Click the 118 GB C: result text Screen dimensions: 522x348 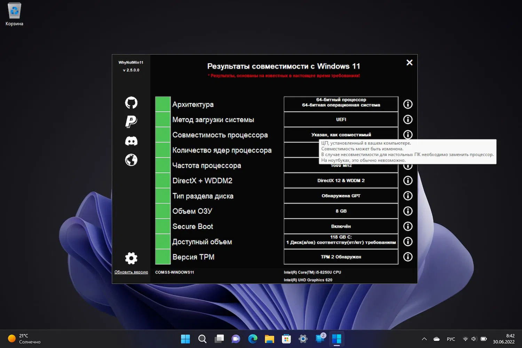341,237
